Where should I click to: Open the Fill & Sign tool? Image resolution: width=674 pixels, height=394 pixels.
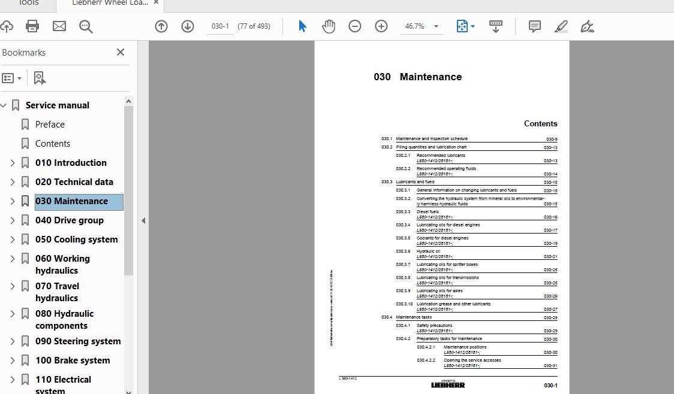click(x=587, y=26)
